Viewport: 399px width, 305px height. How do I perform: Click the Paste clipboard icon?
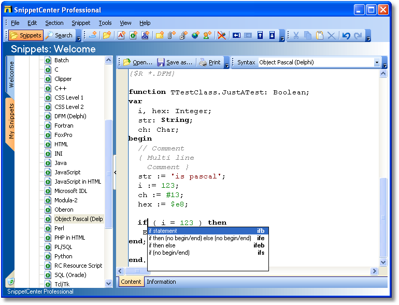coord(320,35)
